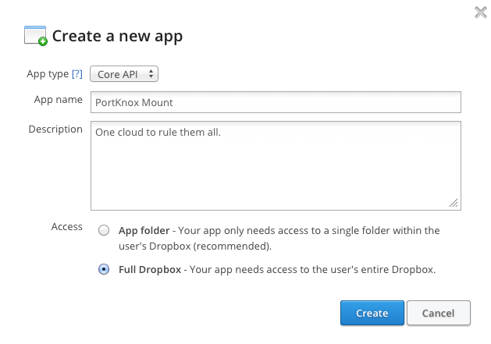Click the App type field label
Viewport: 491px width, 344px height.
[48, 74]
